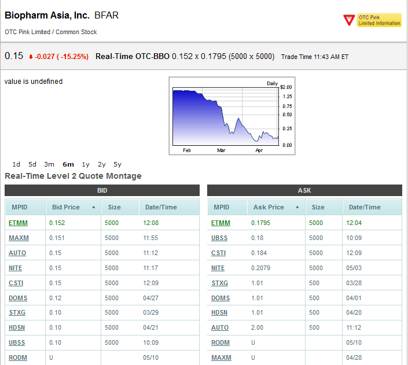408x365 pixels.
Task: Select the 6m chart period
Action: [x=68, y=164]
